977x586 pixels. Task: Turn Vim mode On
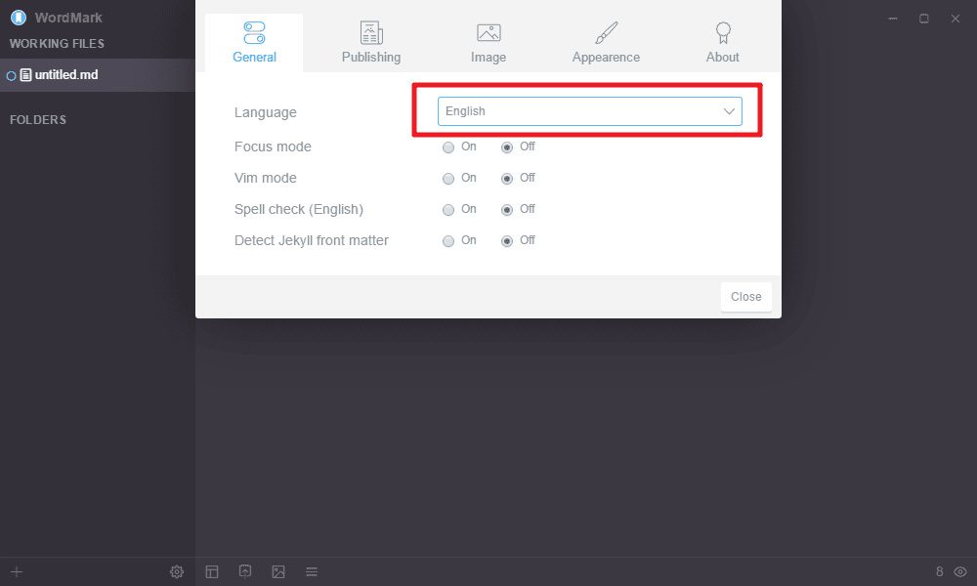pyautogui.click(x=448, y=179)
